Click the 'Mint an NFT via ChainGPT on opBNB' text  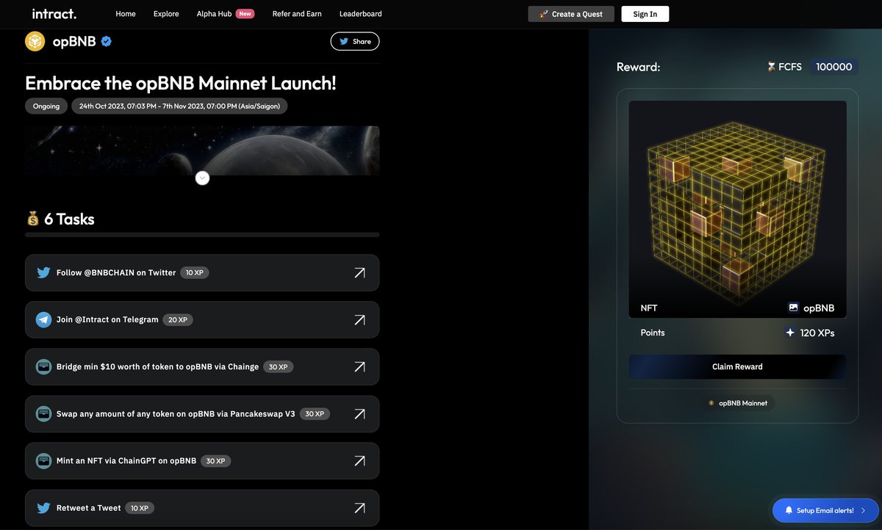(126, 461)
